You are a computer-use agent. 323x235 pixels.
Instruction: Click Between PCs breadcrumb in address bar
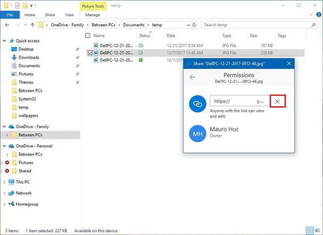point(103,25)
